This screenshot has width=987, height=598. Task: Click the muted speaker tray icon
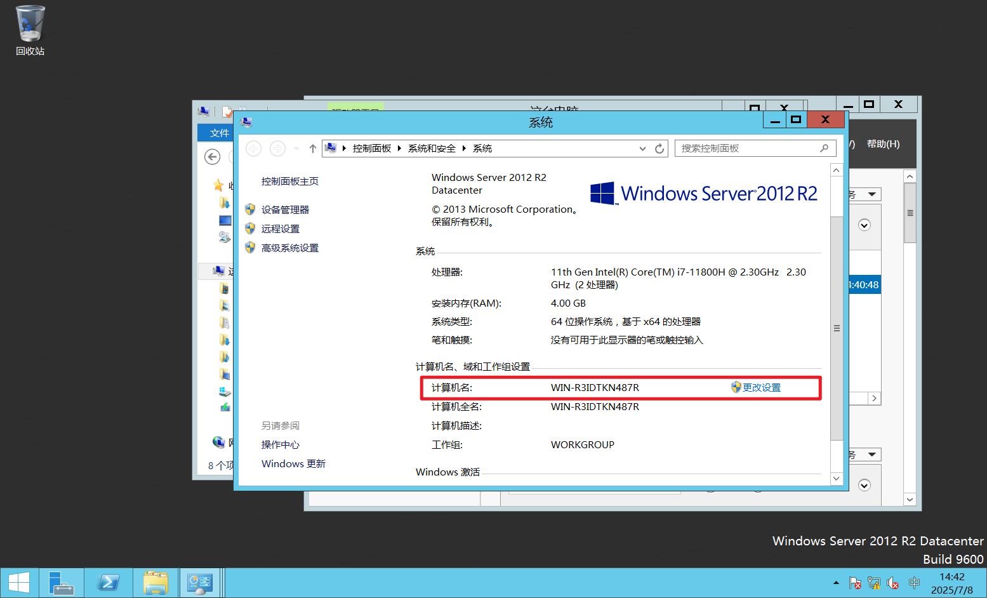pos(893,582)
